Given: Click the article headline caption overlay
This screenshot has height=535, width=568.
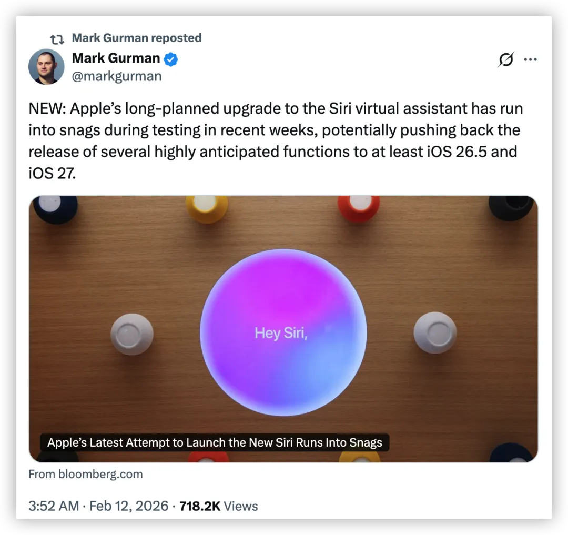Looking at the screenshot, I should point(215,442).
